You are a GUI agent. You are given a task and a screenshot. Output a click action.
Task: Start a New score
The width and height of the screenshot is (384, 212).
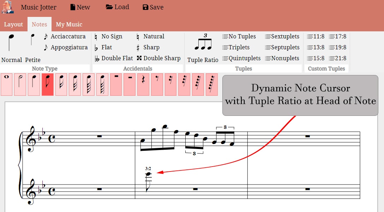(x=80, y=7)
